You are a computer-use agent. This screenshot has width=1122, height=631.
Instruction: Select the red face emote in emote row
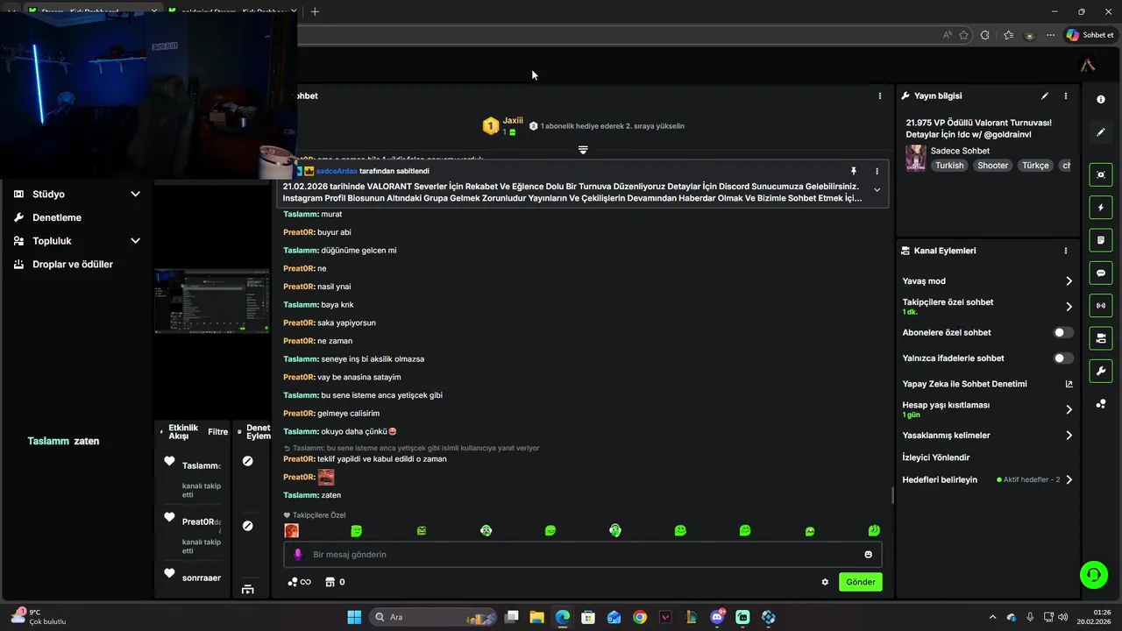(292, 530)
